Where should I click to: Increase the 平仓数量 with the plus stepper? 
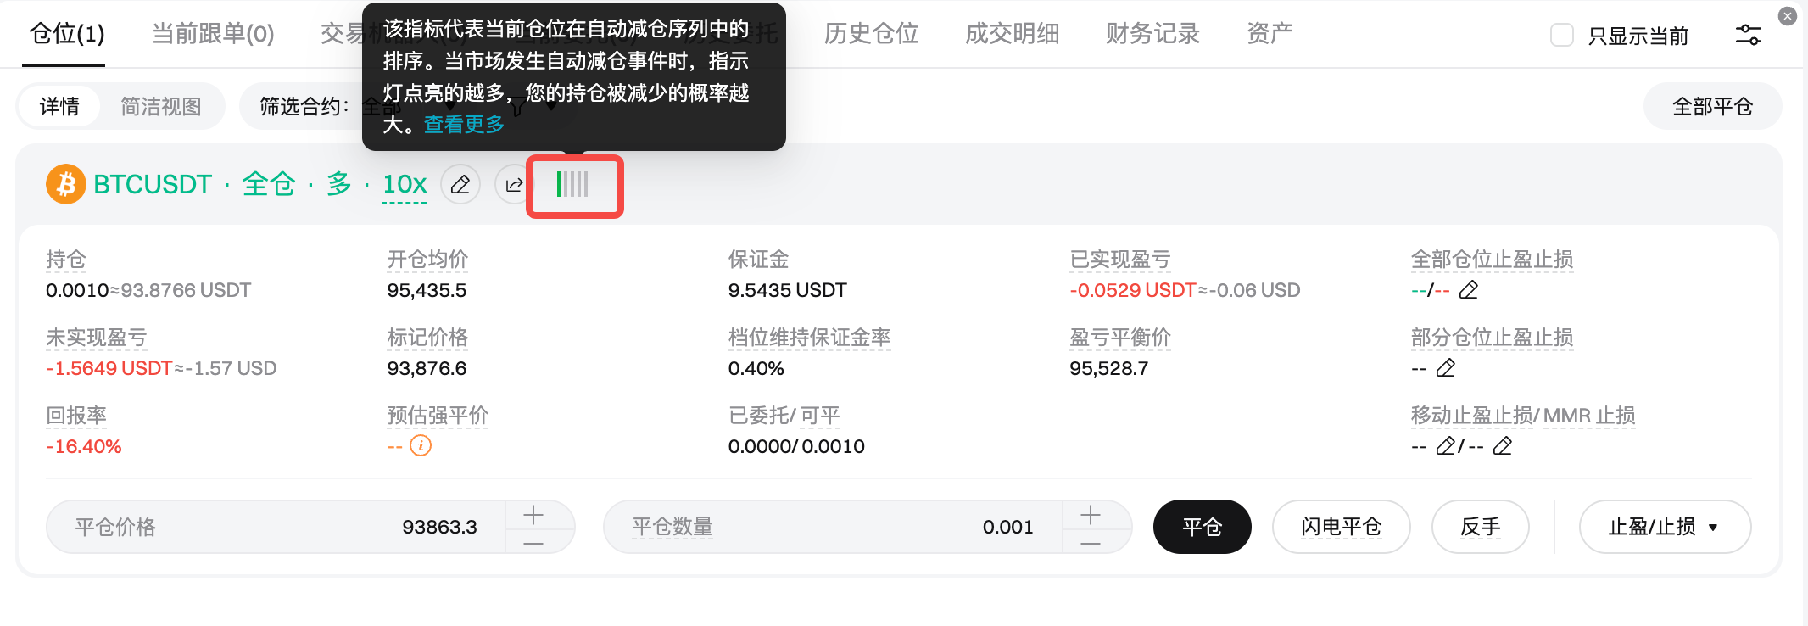coord(1091,514)
